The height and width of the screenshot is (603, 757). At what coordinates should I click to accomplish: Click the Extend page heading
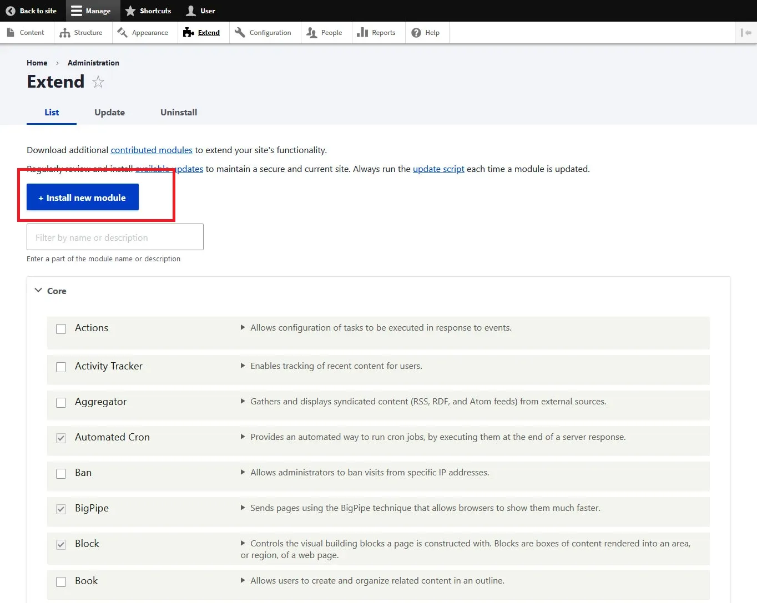(x=55, y=82)
